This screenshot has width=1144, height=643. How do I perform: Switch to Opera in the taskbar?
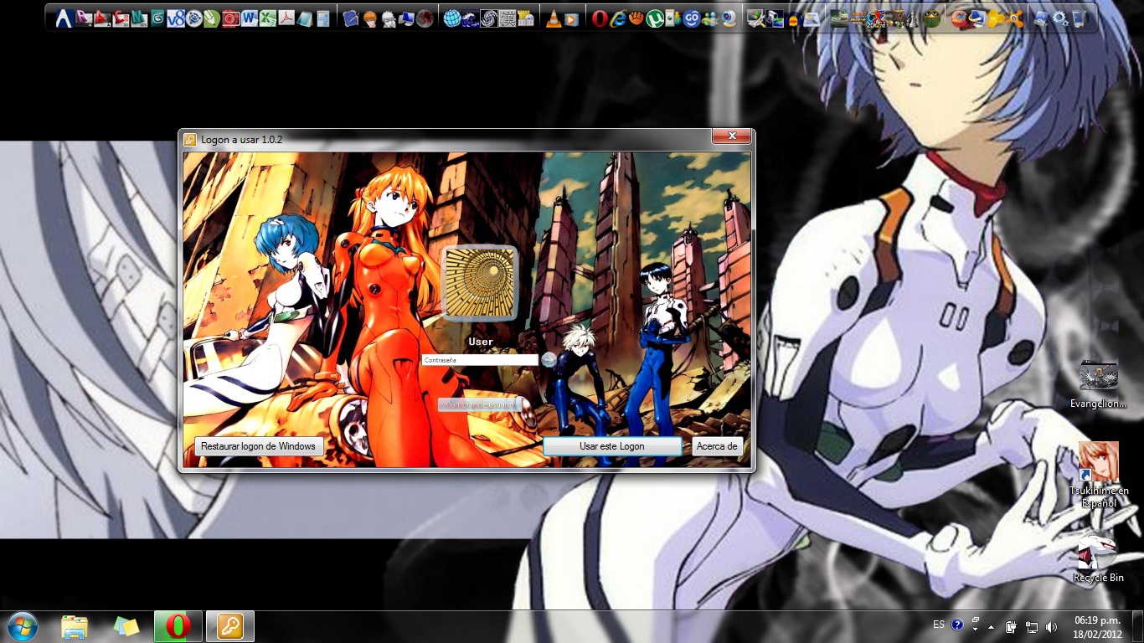[x=178, y=626]
